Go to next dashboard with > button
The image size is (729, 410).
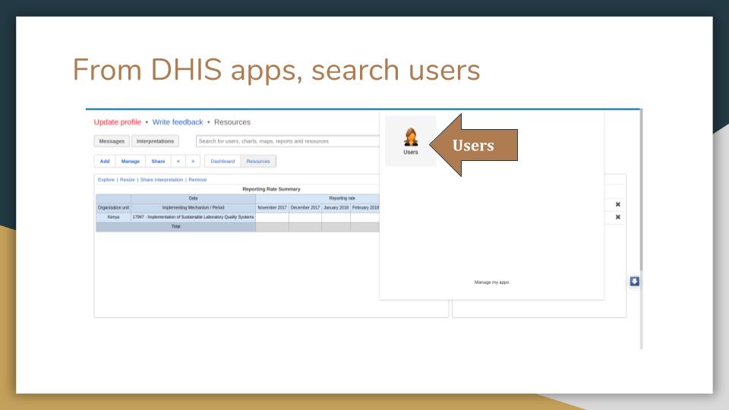193,161
